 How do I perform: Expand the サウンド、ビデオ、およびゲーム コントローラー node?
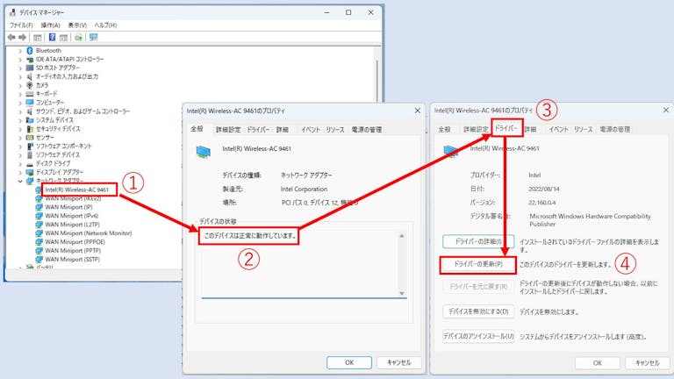click(x=20, y=111)
